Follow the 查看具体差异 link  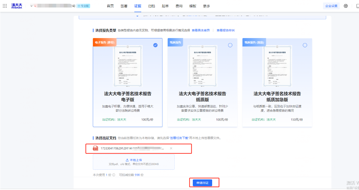click(x=201, y=30)
